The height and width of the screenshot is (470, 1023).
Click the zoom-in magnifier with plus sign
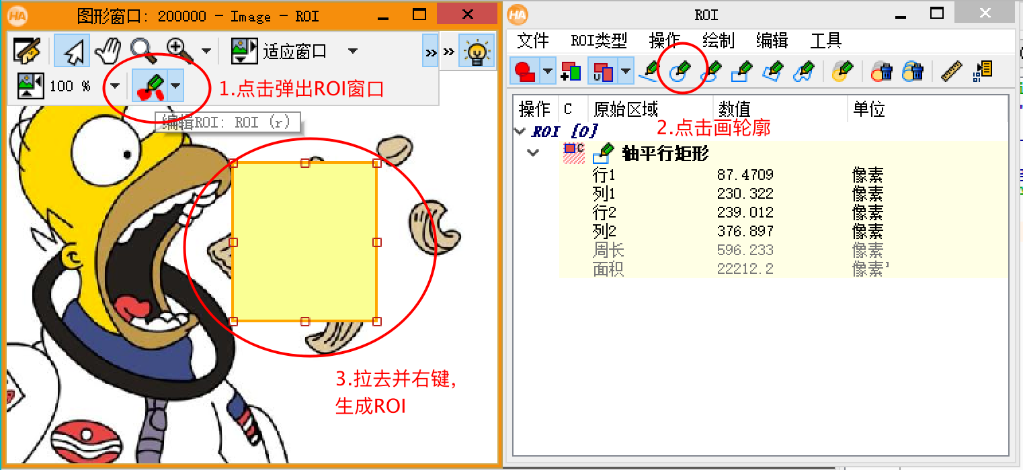tap(179, 50)
